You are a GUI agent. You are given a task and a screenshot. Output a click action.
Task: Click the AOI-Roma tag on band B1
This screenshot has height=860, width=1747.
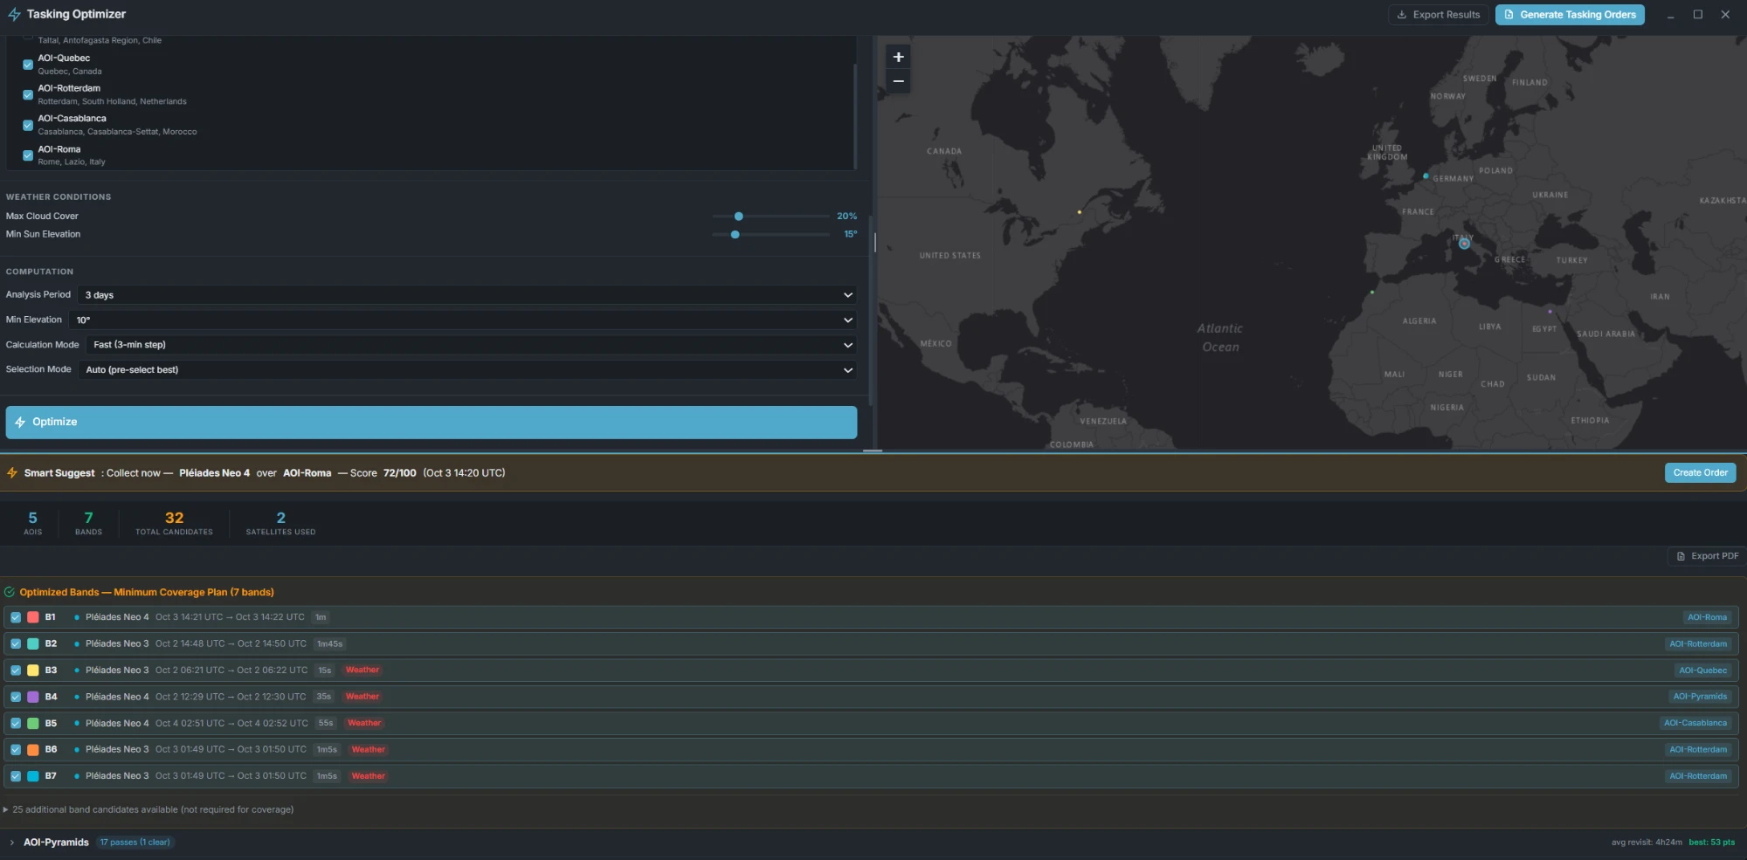pyautogui.click(x=1707, y=617)
